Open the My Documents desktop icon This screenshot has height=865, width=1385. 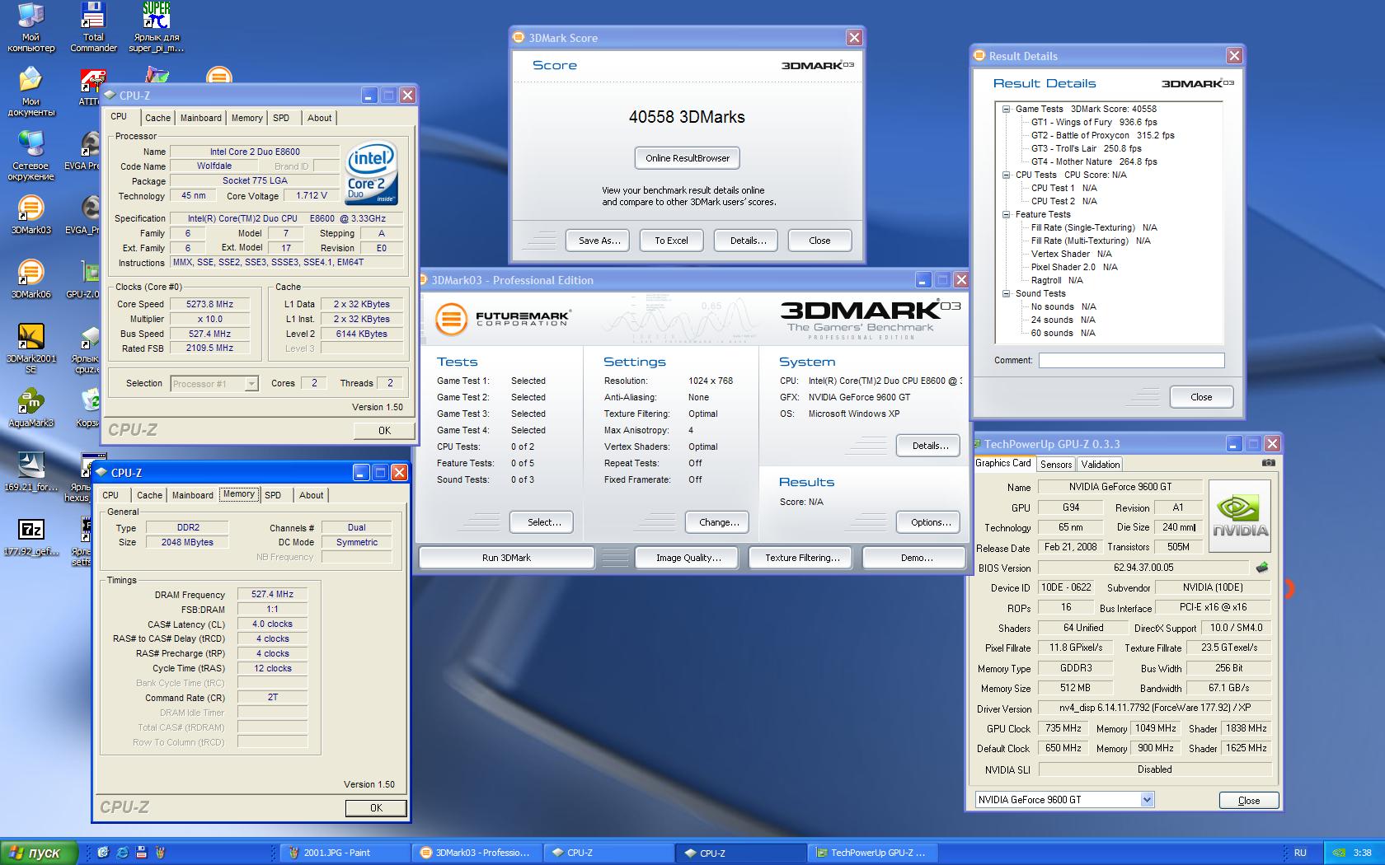click(31, 92)
